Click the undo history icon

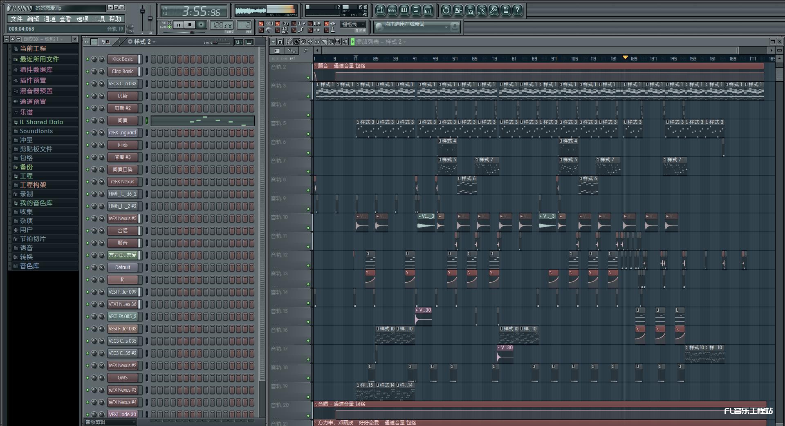pos(446,10)
